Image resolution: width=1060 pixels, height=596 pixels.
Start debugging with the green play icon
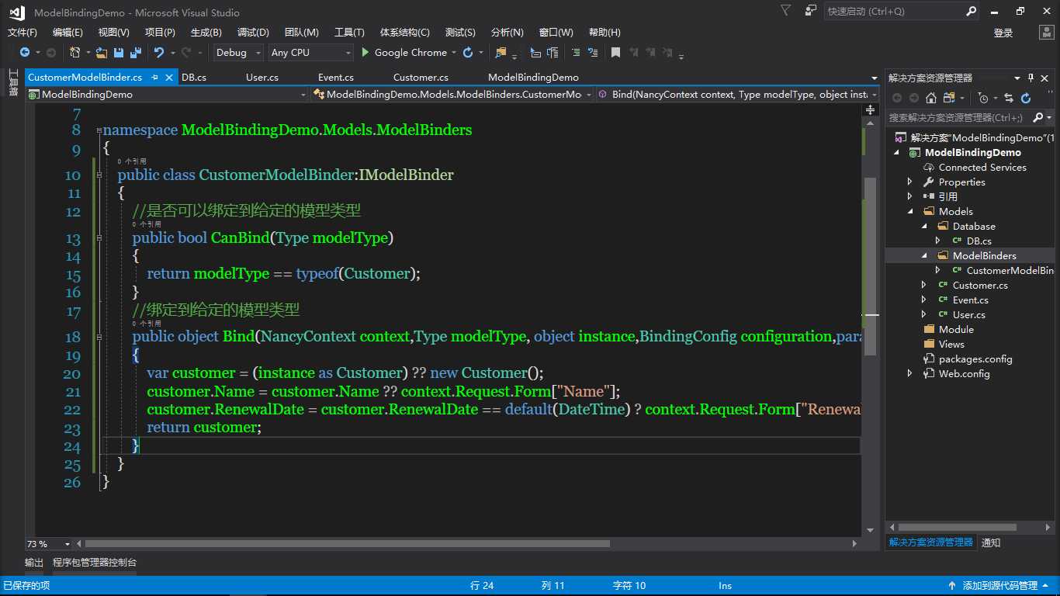(x=366, y=53)
